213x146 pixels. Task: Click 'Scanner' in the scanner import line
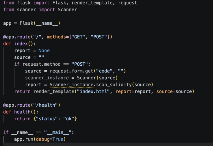click(x=67, y=10)
